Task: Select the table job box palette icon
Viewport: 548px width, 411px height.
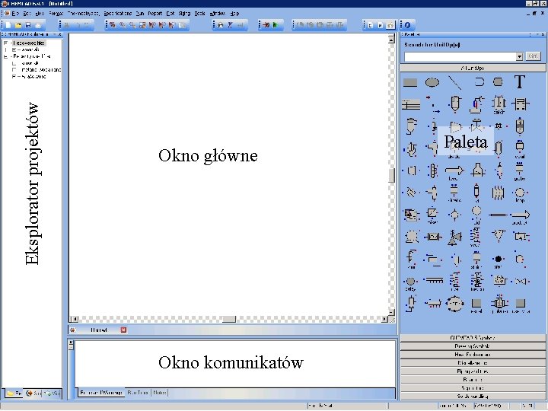Action: pyautogui.click(x=411, y=104)
